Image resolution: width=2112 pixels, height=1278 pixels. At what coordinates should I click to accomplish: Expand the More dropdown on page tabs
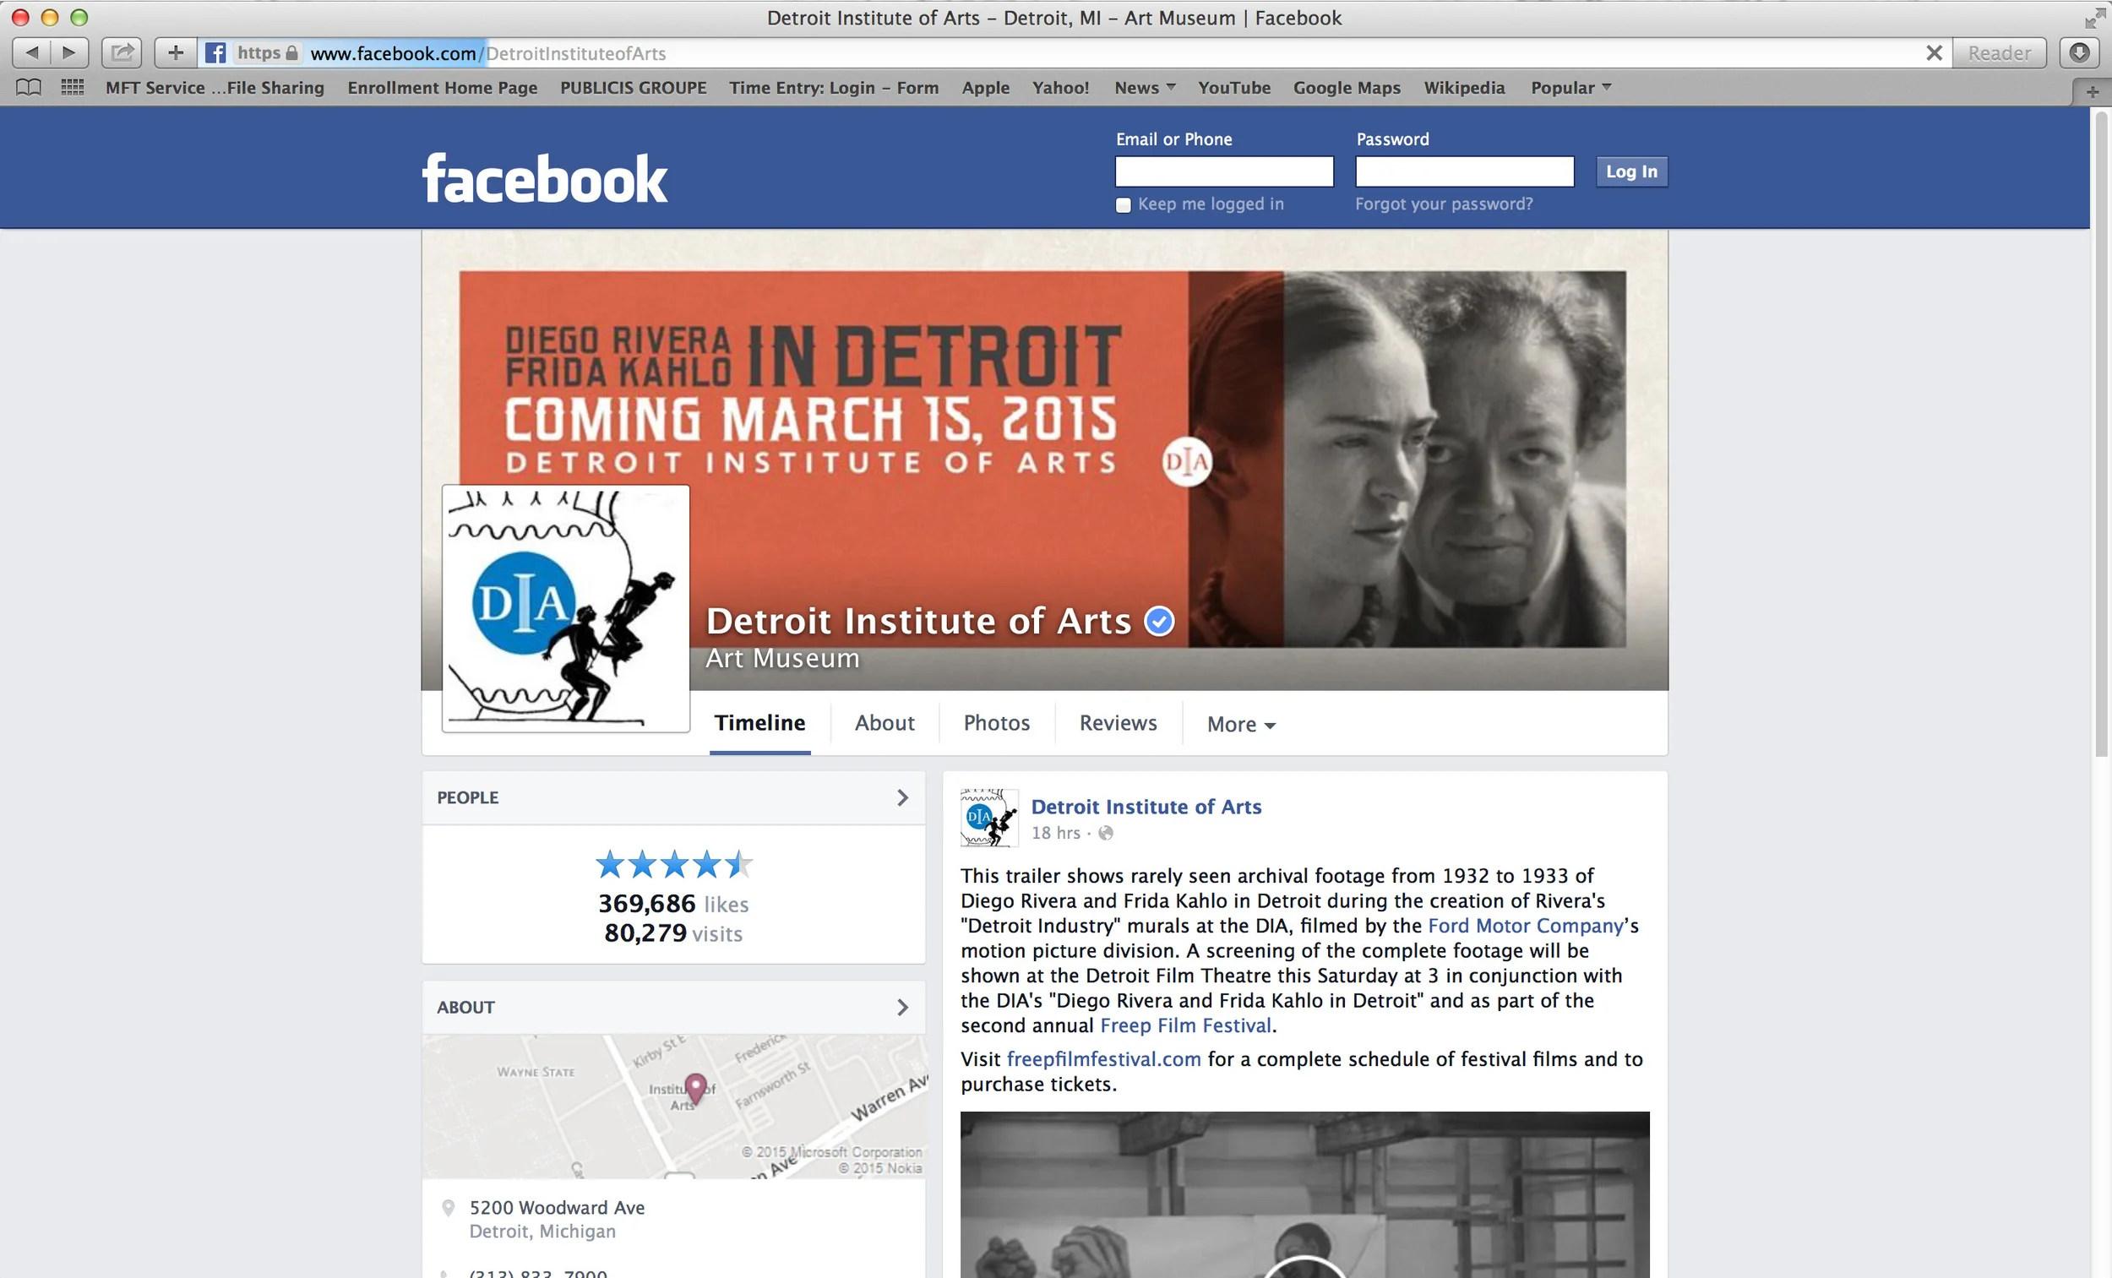tap(1240, 724)
